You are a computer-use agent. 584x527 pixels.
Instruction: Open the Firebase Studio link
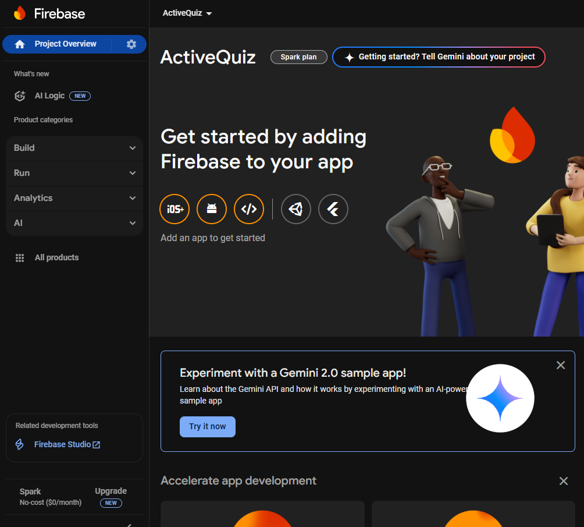click(x=67, y=444)
